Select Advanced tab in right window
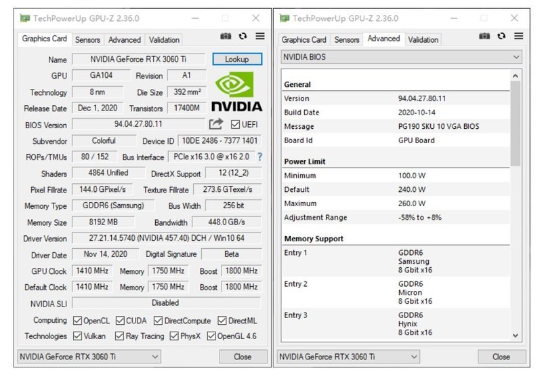The height and width of the screenshot is (375, 542). pos(383,39)
